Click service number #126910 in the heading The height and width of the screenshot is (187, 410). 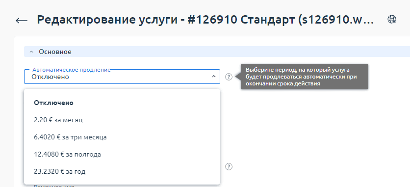[x=212, y=20]
